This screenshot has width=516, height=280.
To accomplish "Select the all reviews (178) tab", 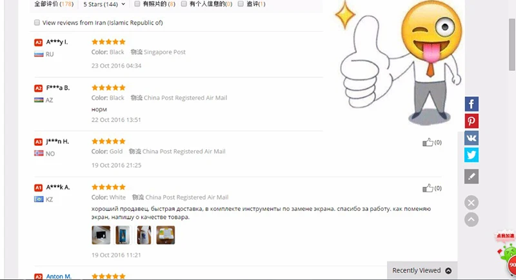I will click(x=54, y=5).
